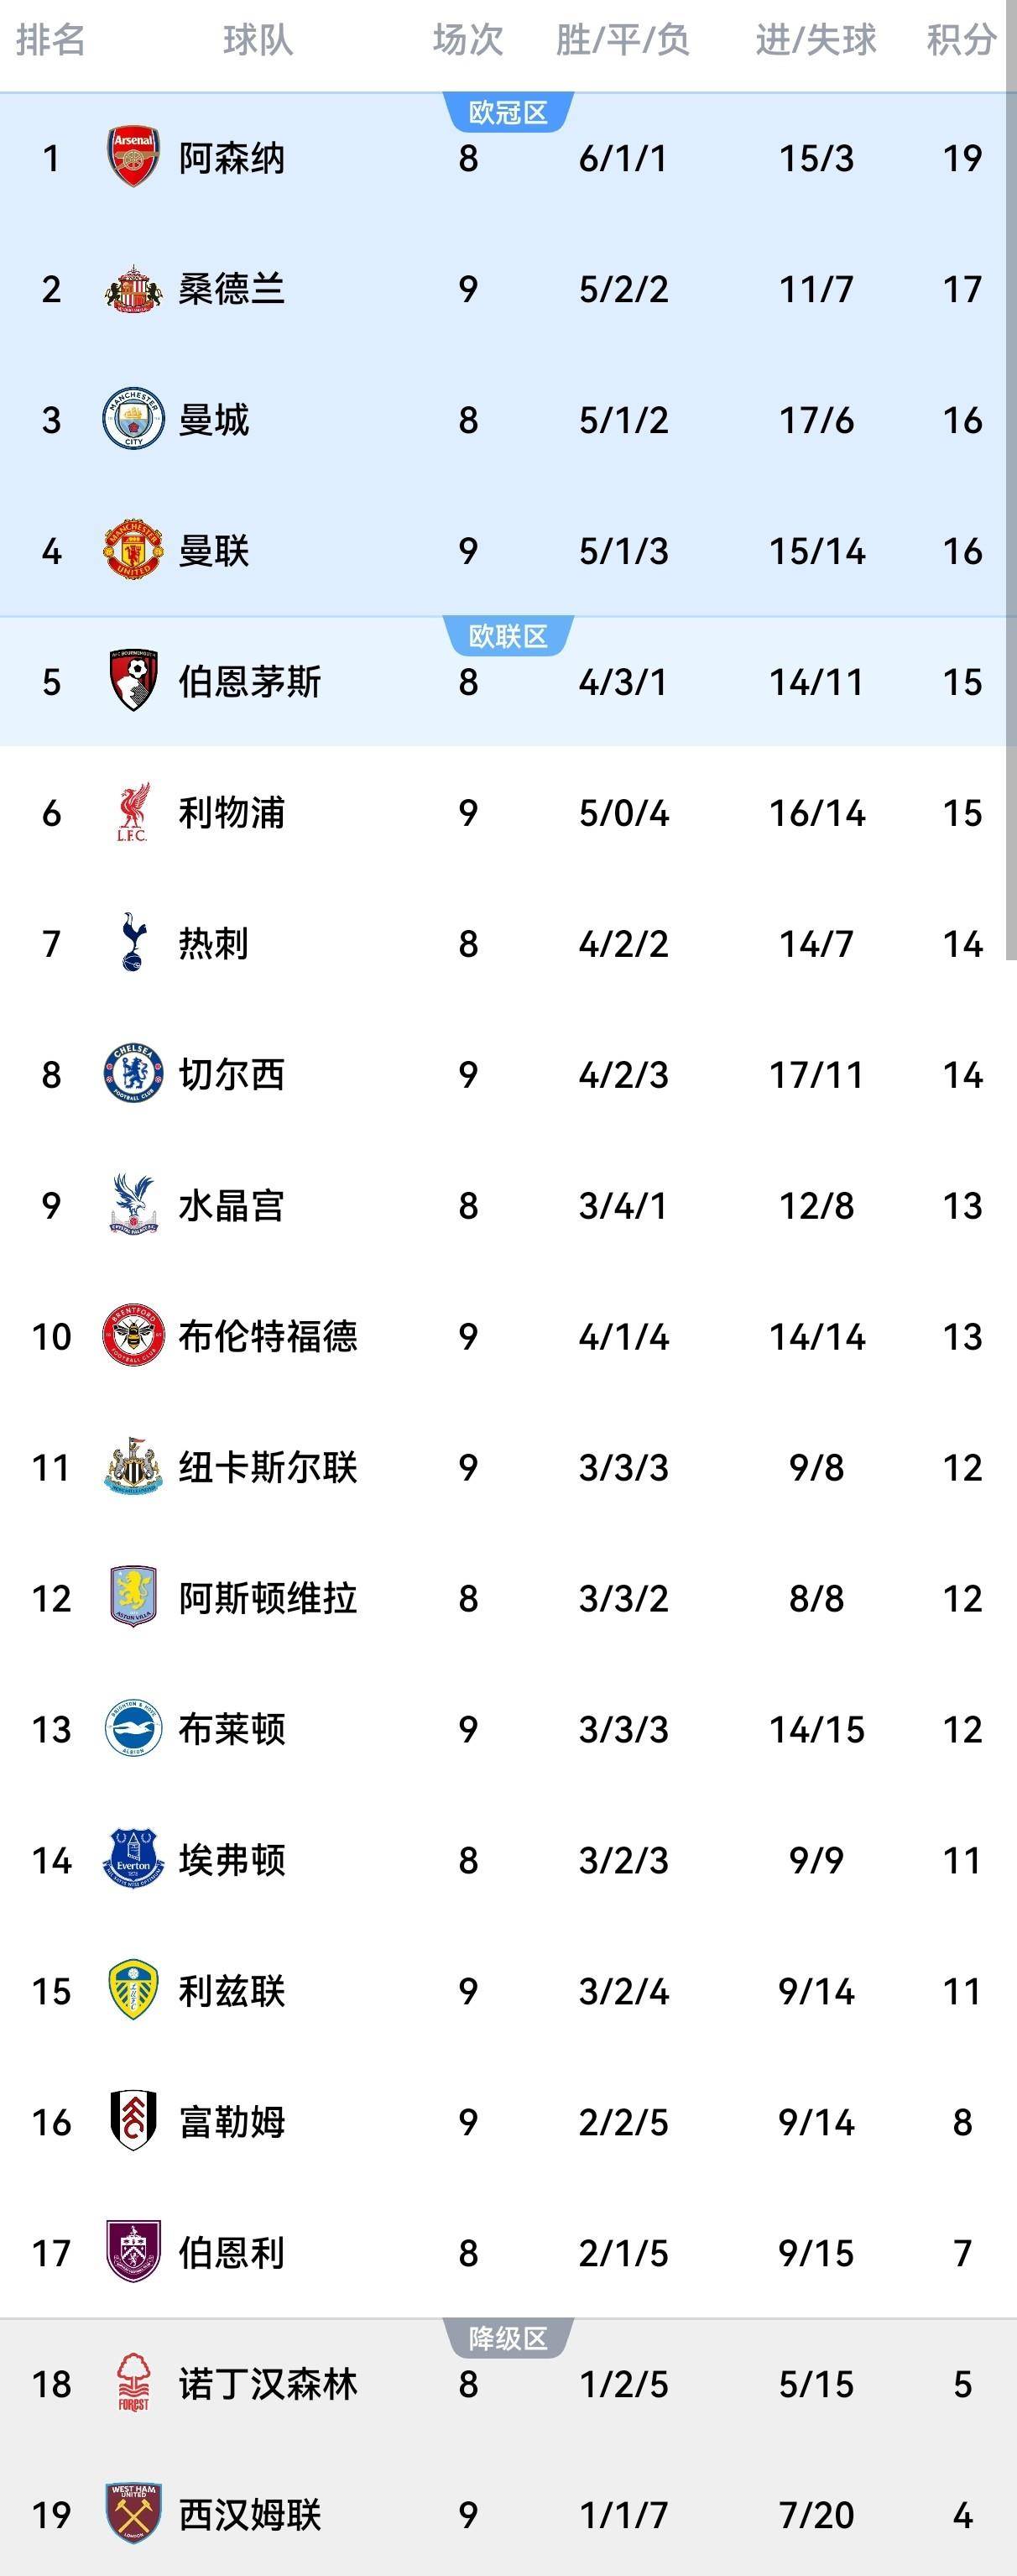Open the Manchester City badge

click(x=133, y=419)
